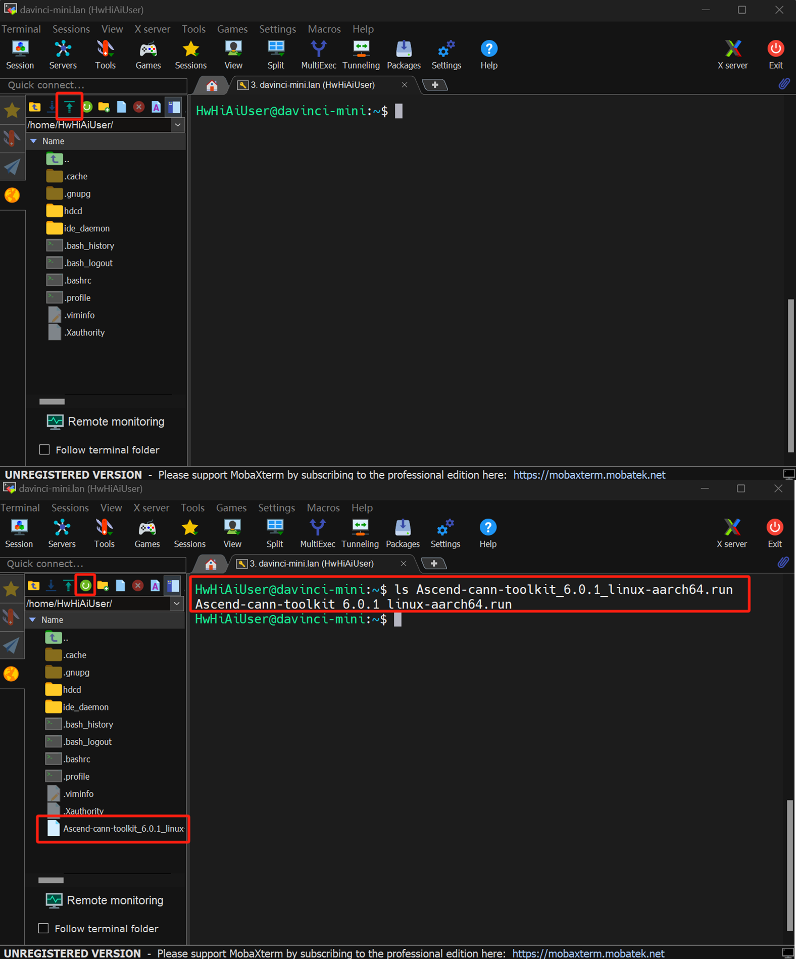Viewport: 796px width, 959px height.
Task: Open a new tab with plus button in upper window
Action: pos(435,85)
